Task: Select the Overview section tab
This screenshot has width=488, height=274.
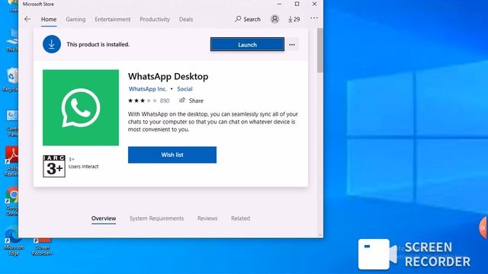Action: click(x=104, y=218)
